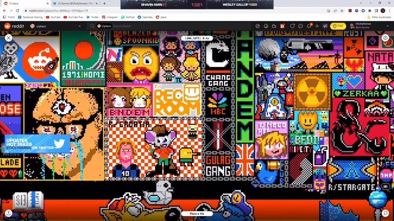Toggle the browser side panel icon
This screenshot has width=394, height=221.
376,11
